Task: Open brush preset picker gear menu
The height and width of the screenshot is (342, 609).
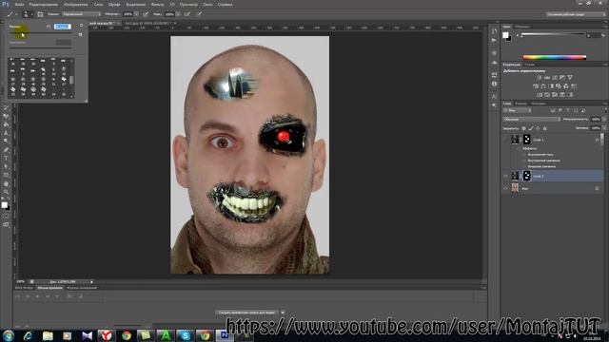Action: click(x=81, y=26)
